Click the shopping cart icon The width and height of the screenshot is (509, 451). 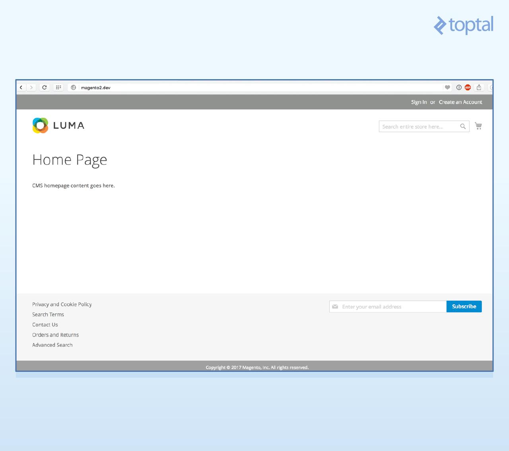pyautogui.click(x=478, y=126)
